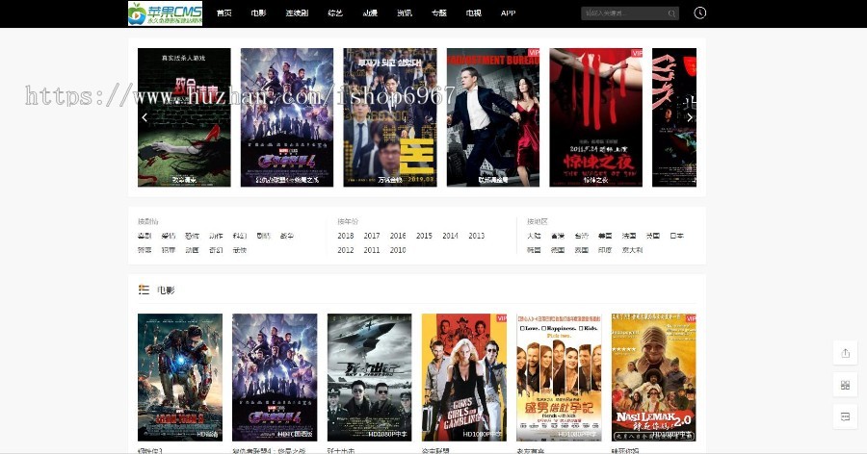
Task: Click the bottom floating sidebar icon
Action: pos(845,416)
